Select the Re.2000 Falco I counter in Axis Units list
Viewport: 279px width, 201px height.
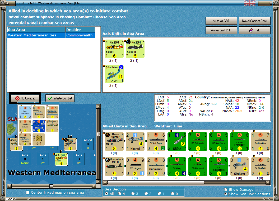tap(114, 49)
